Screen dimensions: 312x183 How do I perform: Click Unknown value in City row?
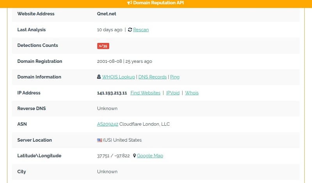107,172
